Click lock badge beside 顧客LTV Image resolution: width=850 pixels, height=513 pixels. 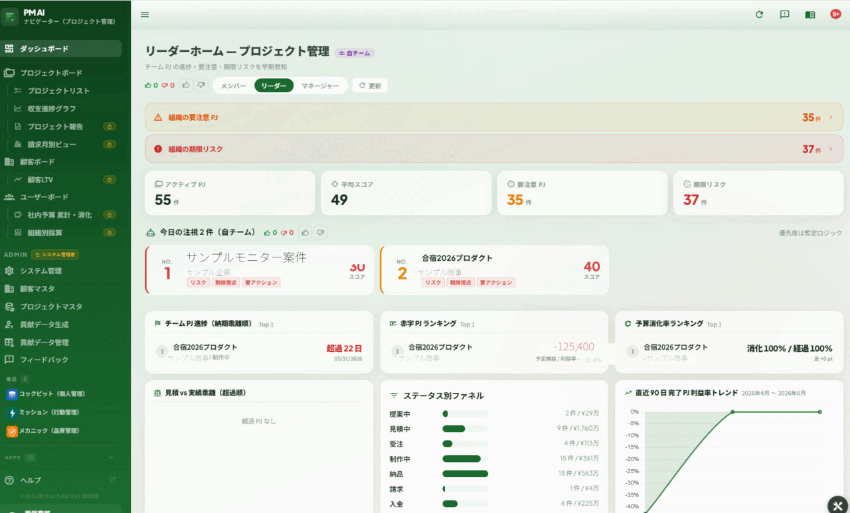pyautogui.click(x=110, y=179)
